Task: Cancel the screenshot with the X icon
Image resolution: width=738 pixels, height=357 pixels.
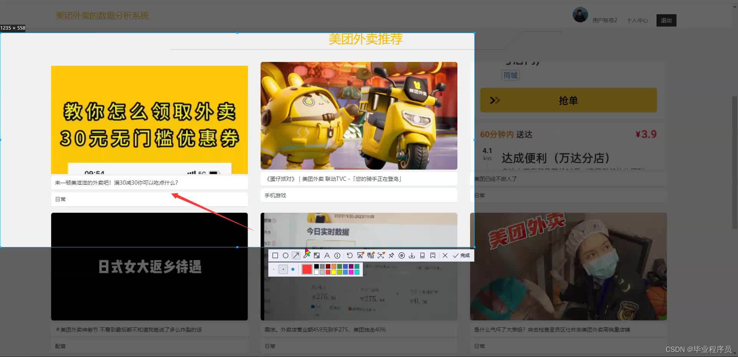Action: click(445, 255)
